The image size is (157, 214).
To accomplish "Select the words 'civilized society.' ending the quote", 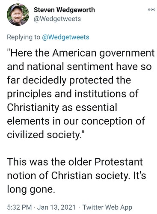I will click(46, 135).
